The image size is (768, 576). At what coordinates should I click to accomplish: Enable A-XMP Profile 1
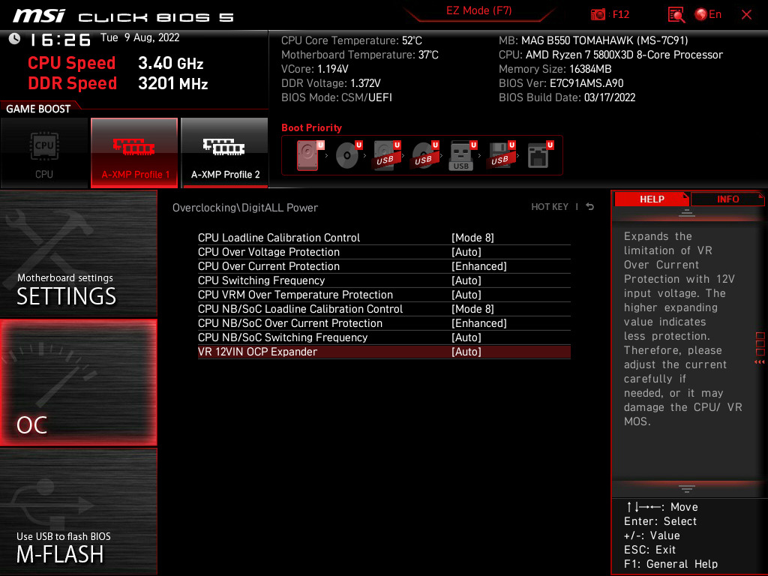(134, 153)
